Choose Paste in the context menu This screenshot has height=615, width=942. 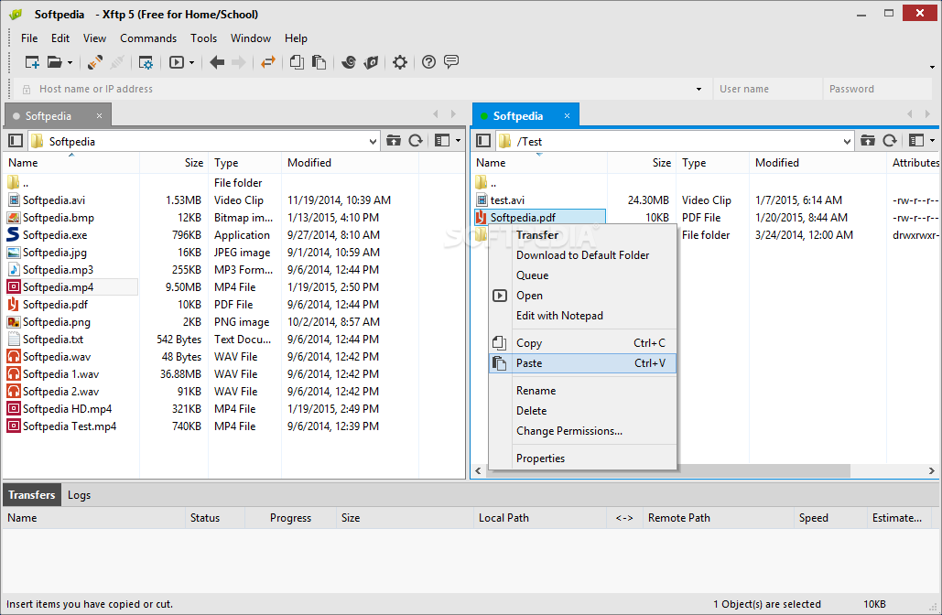click(x=583, y=363)
